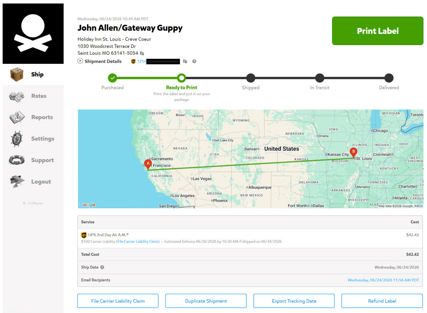Click the green Print Label button
Viewport: 427px width, 313px height.
pyautogui.click(x=378, y=31)
